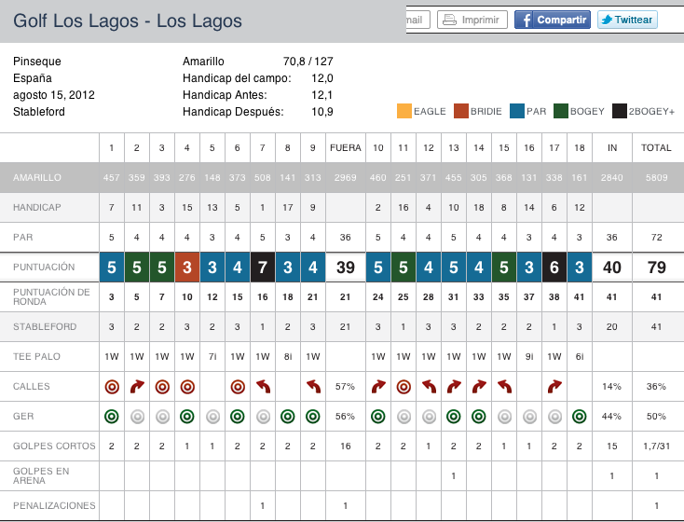This screenshot has width=684, height=522.
Task: Click the missed-left arrow for hole 7
Action: click(x=263, y=387)
